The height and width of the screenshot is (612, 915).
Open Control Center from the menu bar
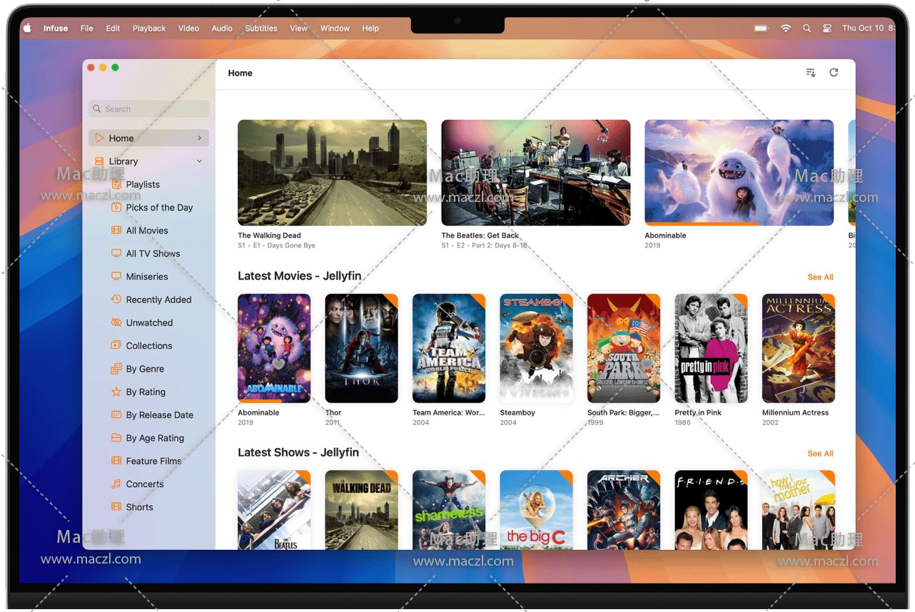tap(827, 29)
